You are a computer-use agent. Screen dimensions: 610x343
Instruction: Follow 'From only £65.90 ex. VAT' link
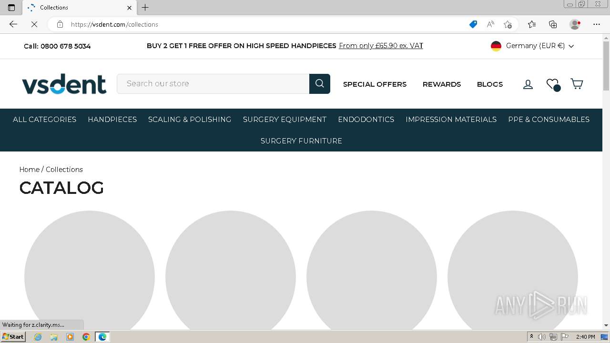[x=381, y=46]
